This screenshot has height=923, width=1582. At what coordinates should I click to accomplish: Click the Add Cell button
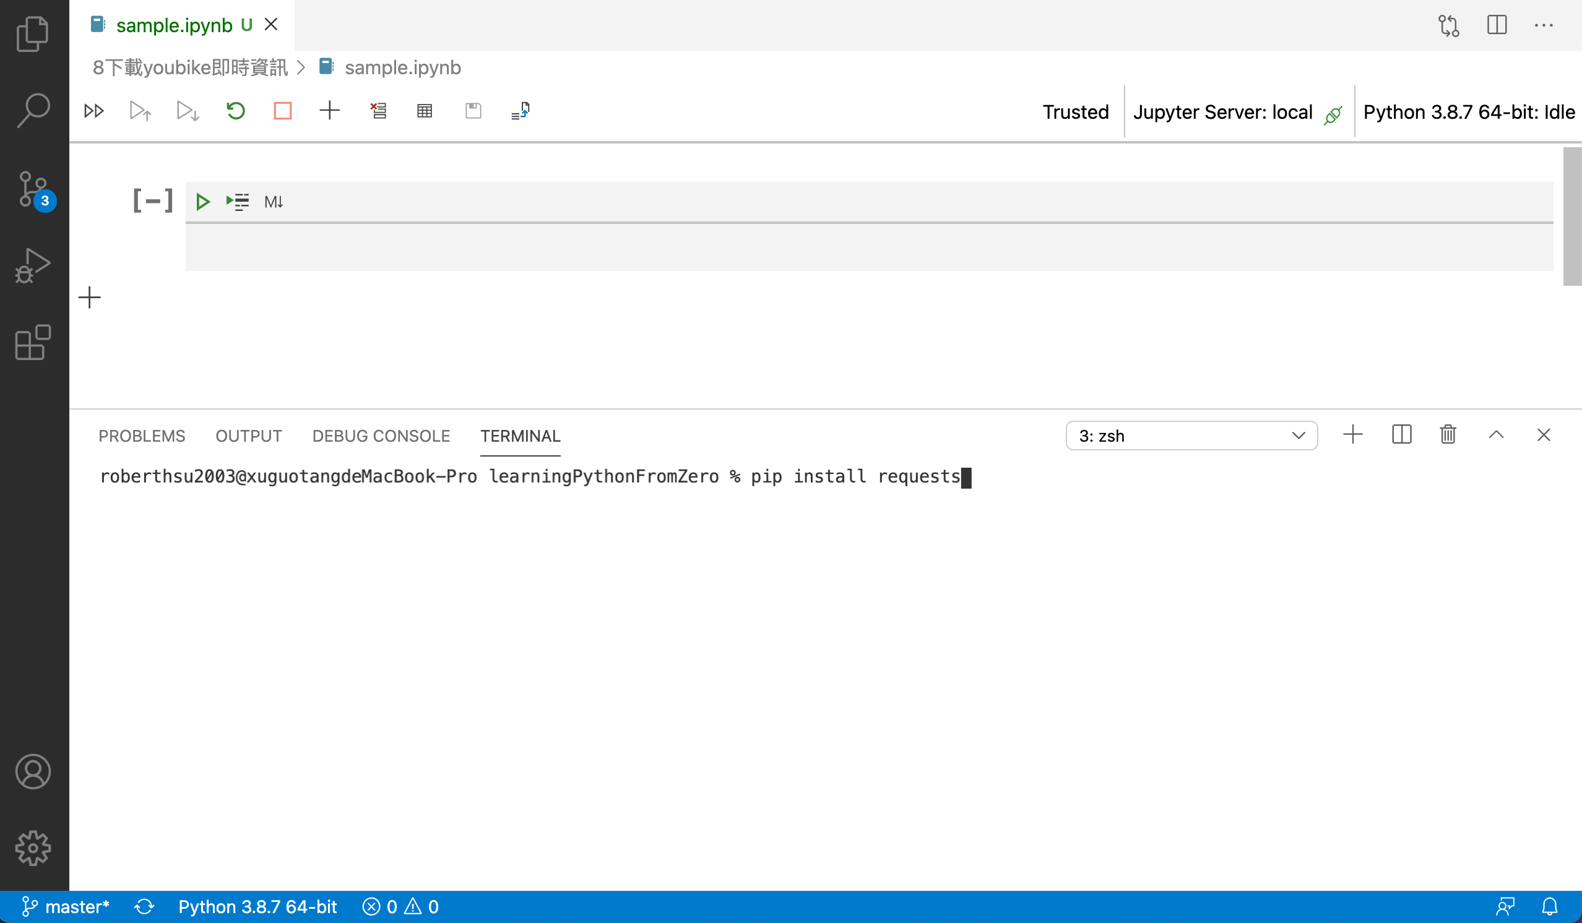[x=329, y=110]
